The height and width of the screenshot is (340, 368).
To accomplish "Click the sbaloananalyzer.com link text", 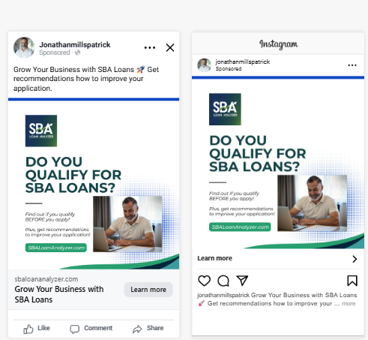I will [46, 279].
